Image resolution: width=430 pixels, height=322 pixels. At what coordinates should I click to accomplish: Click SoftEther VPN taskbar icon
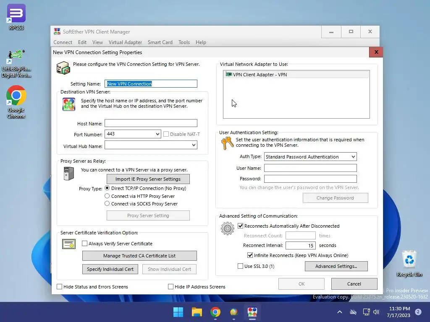[x=252, y=312]
